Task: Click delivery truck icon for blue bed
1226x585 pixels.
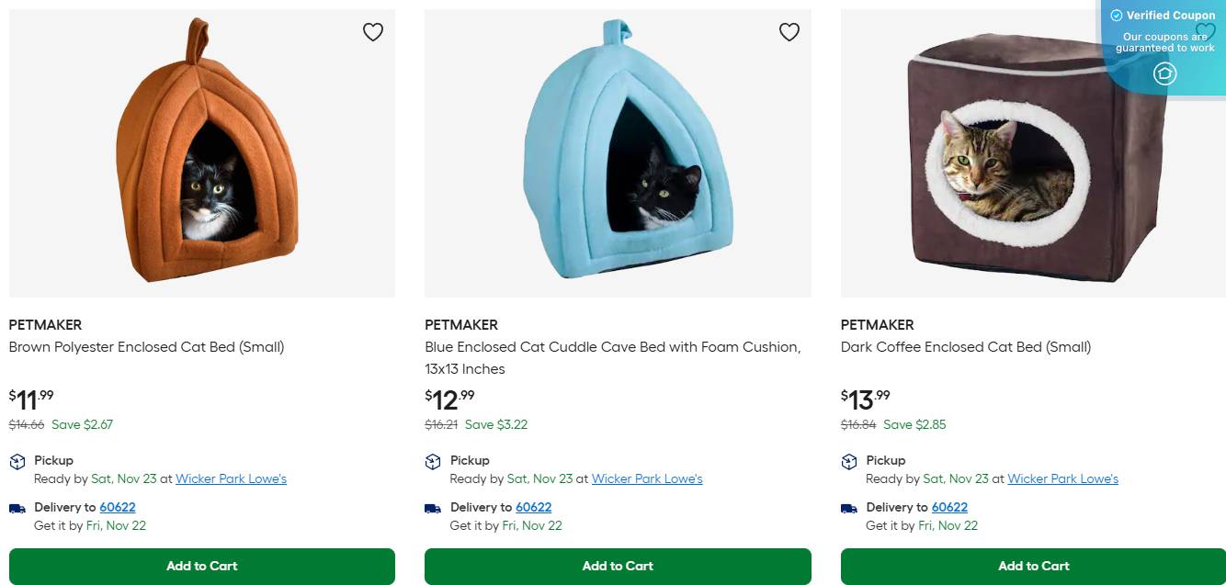Action: pos(433,508)
